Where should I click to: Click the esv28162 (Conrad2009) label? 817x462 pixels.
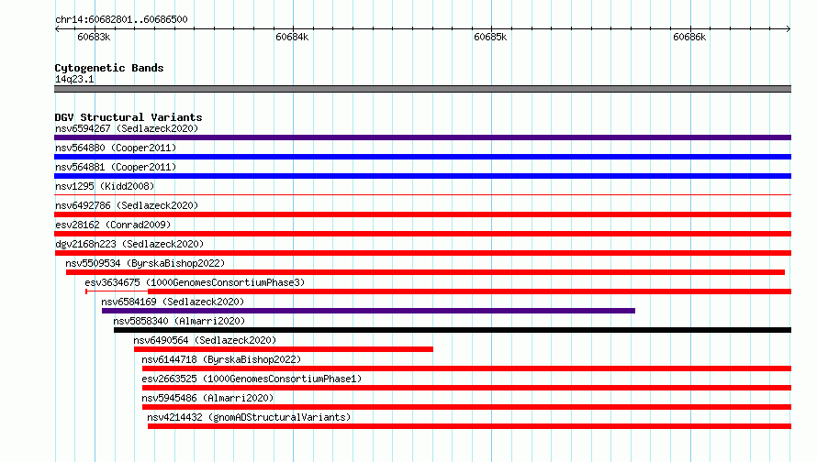[113, 225]
